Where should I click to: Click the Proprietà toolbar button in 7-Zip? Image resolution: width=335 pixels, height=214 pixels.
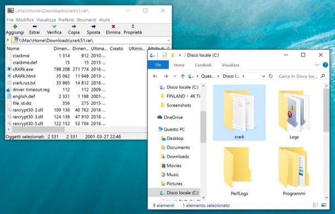[133, 30]
